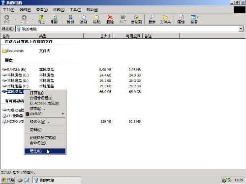
Task: Click the WinRAR icon in context menu
Action: [27, 114]
